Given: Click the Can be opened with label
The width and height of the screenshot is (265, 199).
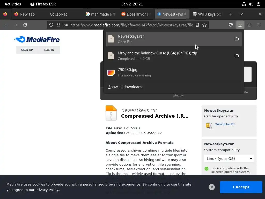Looking at the screenshot, I should [x=221, y=116].
